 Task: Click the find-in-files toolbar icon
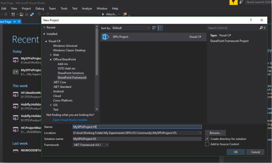[x=125, y=14]
